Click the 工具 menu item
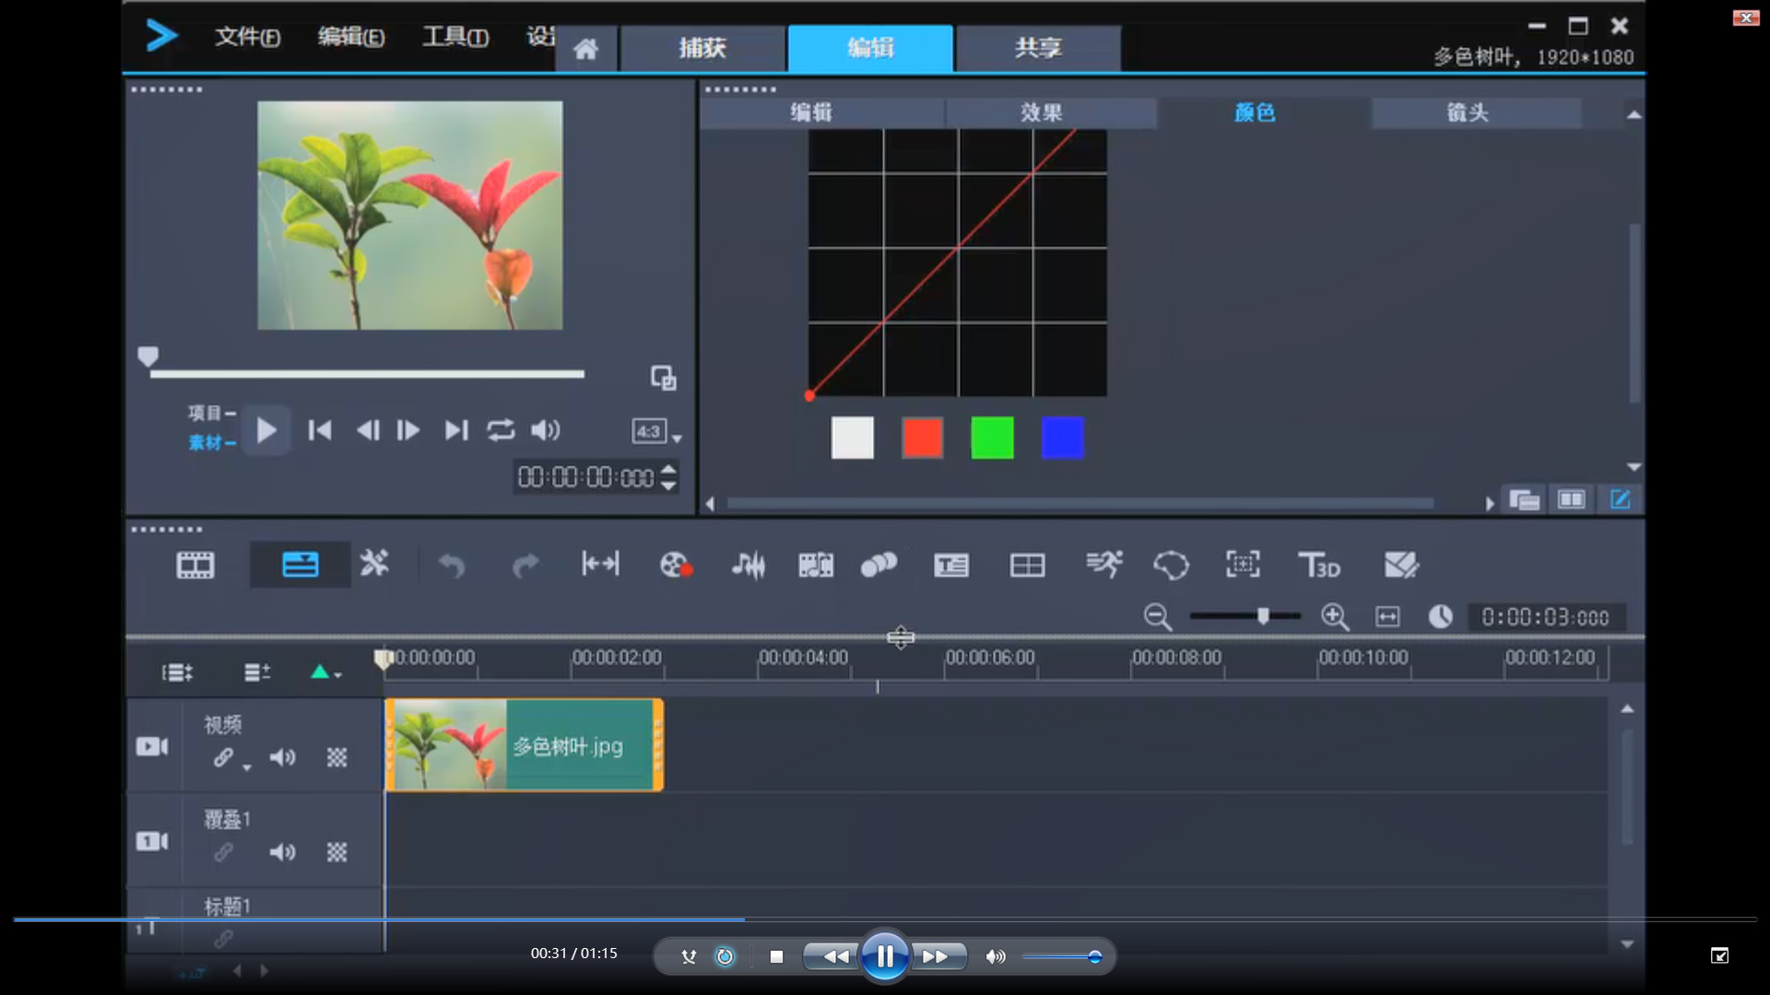Screen dimensions: 1770x995 pos(453,35)
